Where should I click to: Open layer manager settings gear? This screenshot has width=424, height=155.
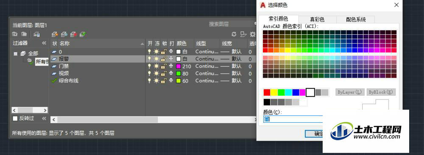253,34
